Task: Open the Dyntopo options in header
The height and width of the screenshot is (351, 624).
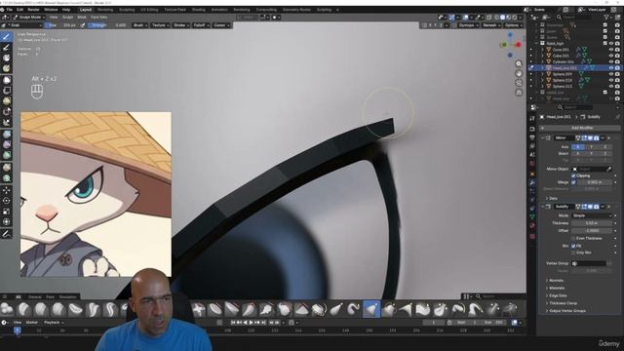Action: coord(468,25)
